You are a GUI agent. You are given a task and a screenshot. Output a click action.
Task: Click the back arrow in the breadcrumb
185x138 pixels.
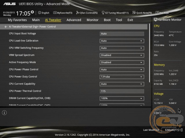coord(6,27)
